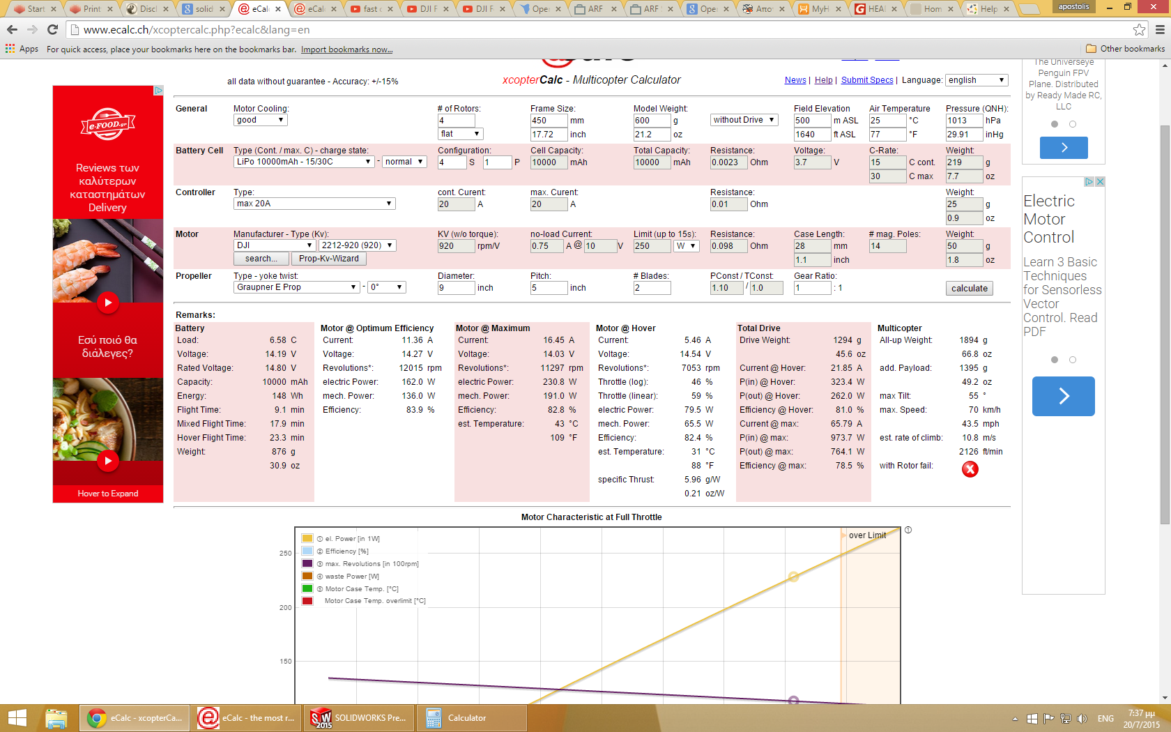
Task: Open the Language dropdown set to english
Action: (977, 80)
